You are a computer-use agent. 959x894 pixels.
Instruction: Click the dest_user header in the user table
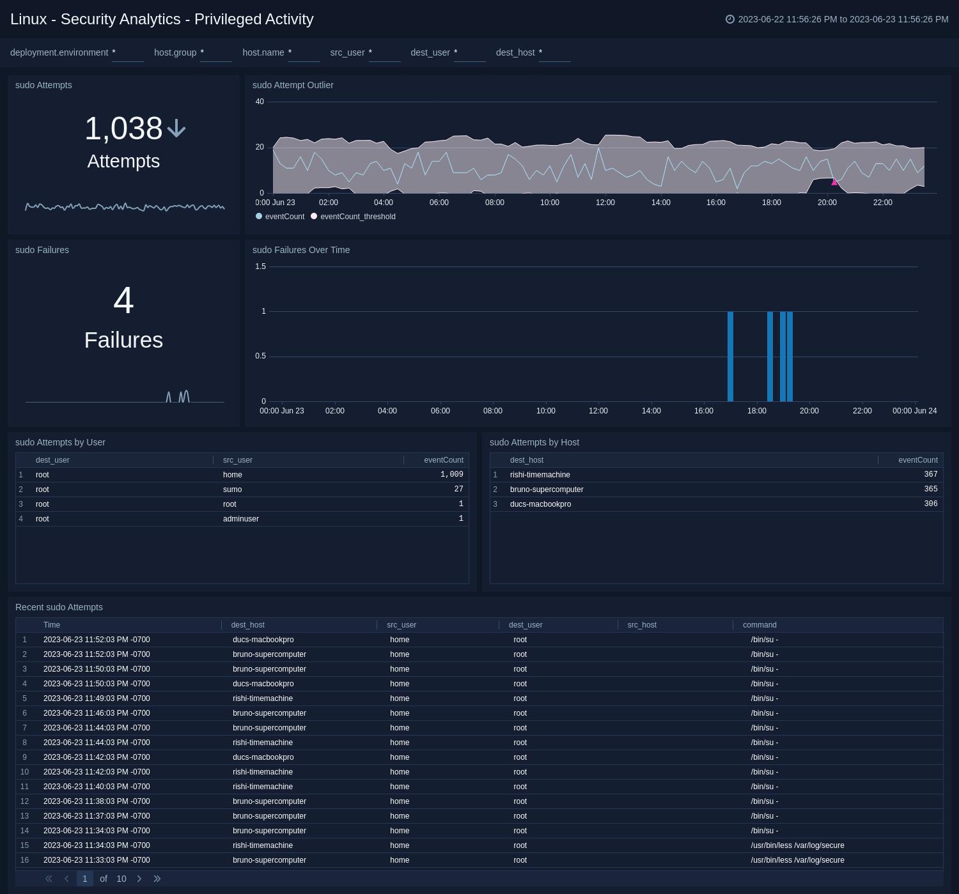[x=52, y=460]
